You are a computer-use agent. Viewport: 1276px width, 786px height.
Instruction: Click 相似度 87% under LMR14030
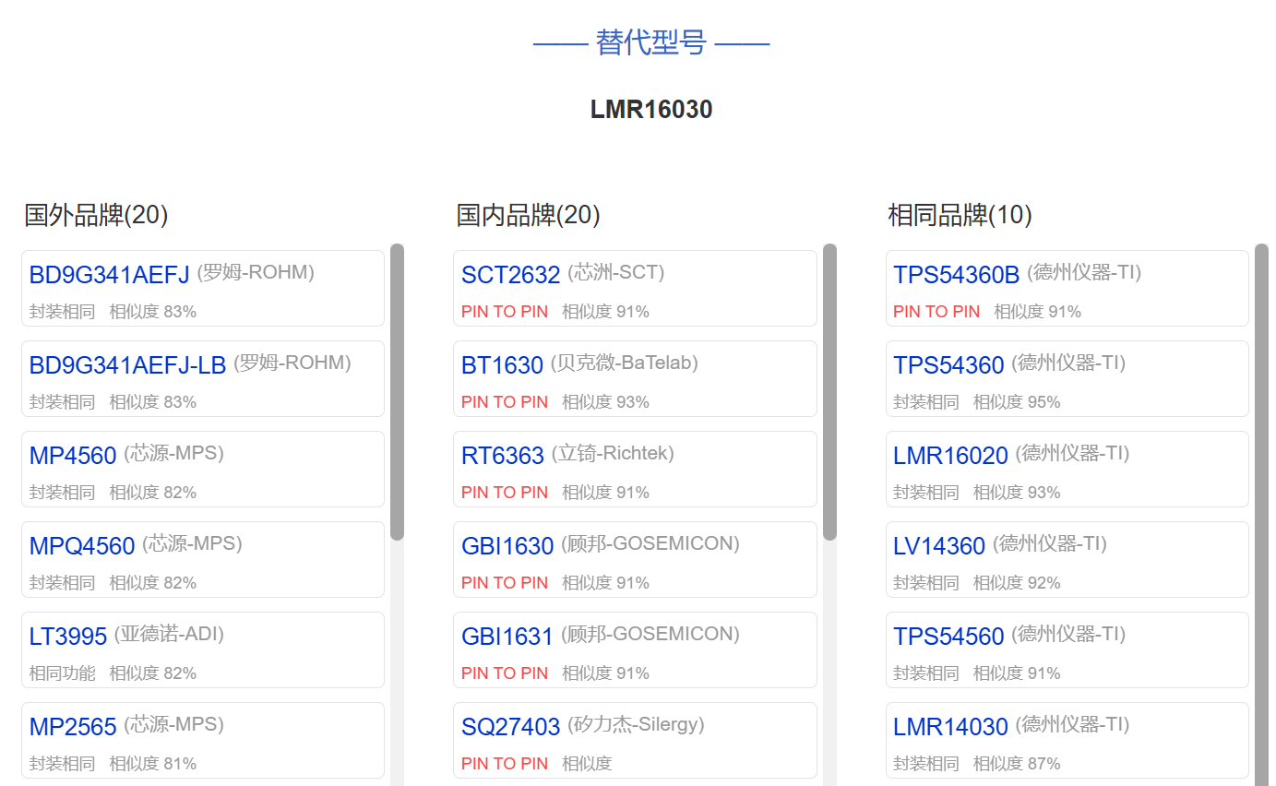[x=1017, y=764]
